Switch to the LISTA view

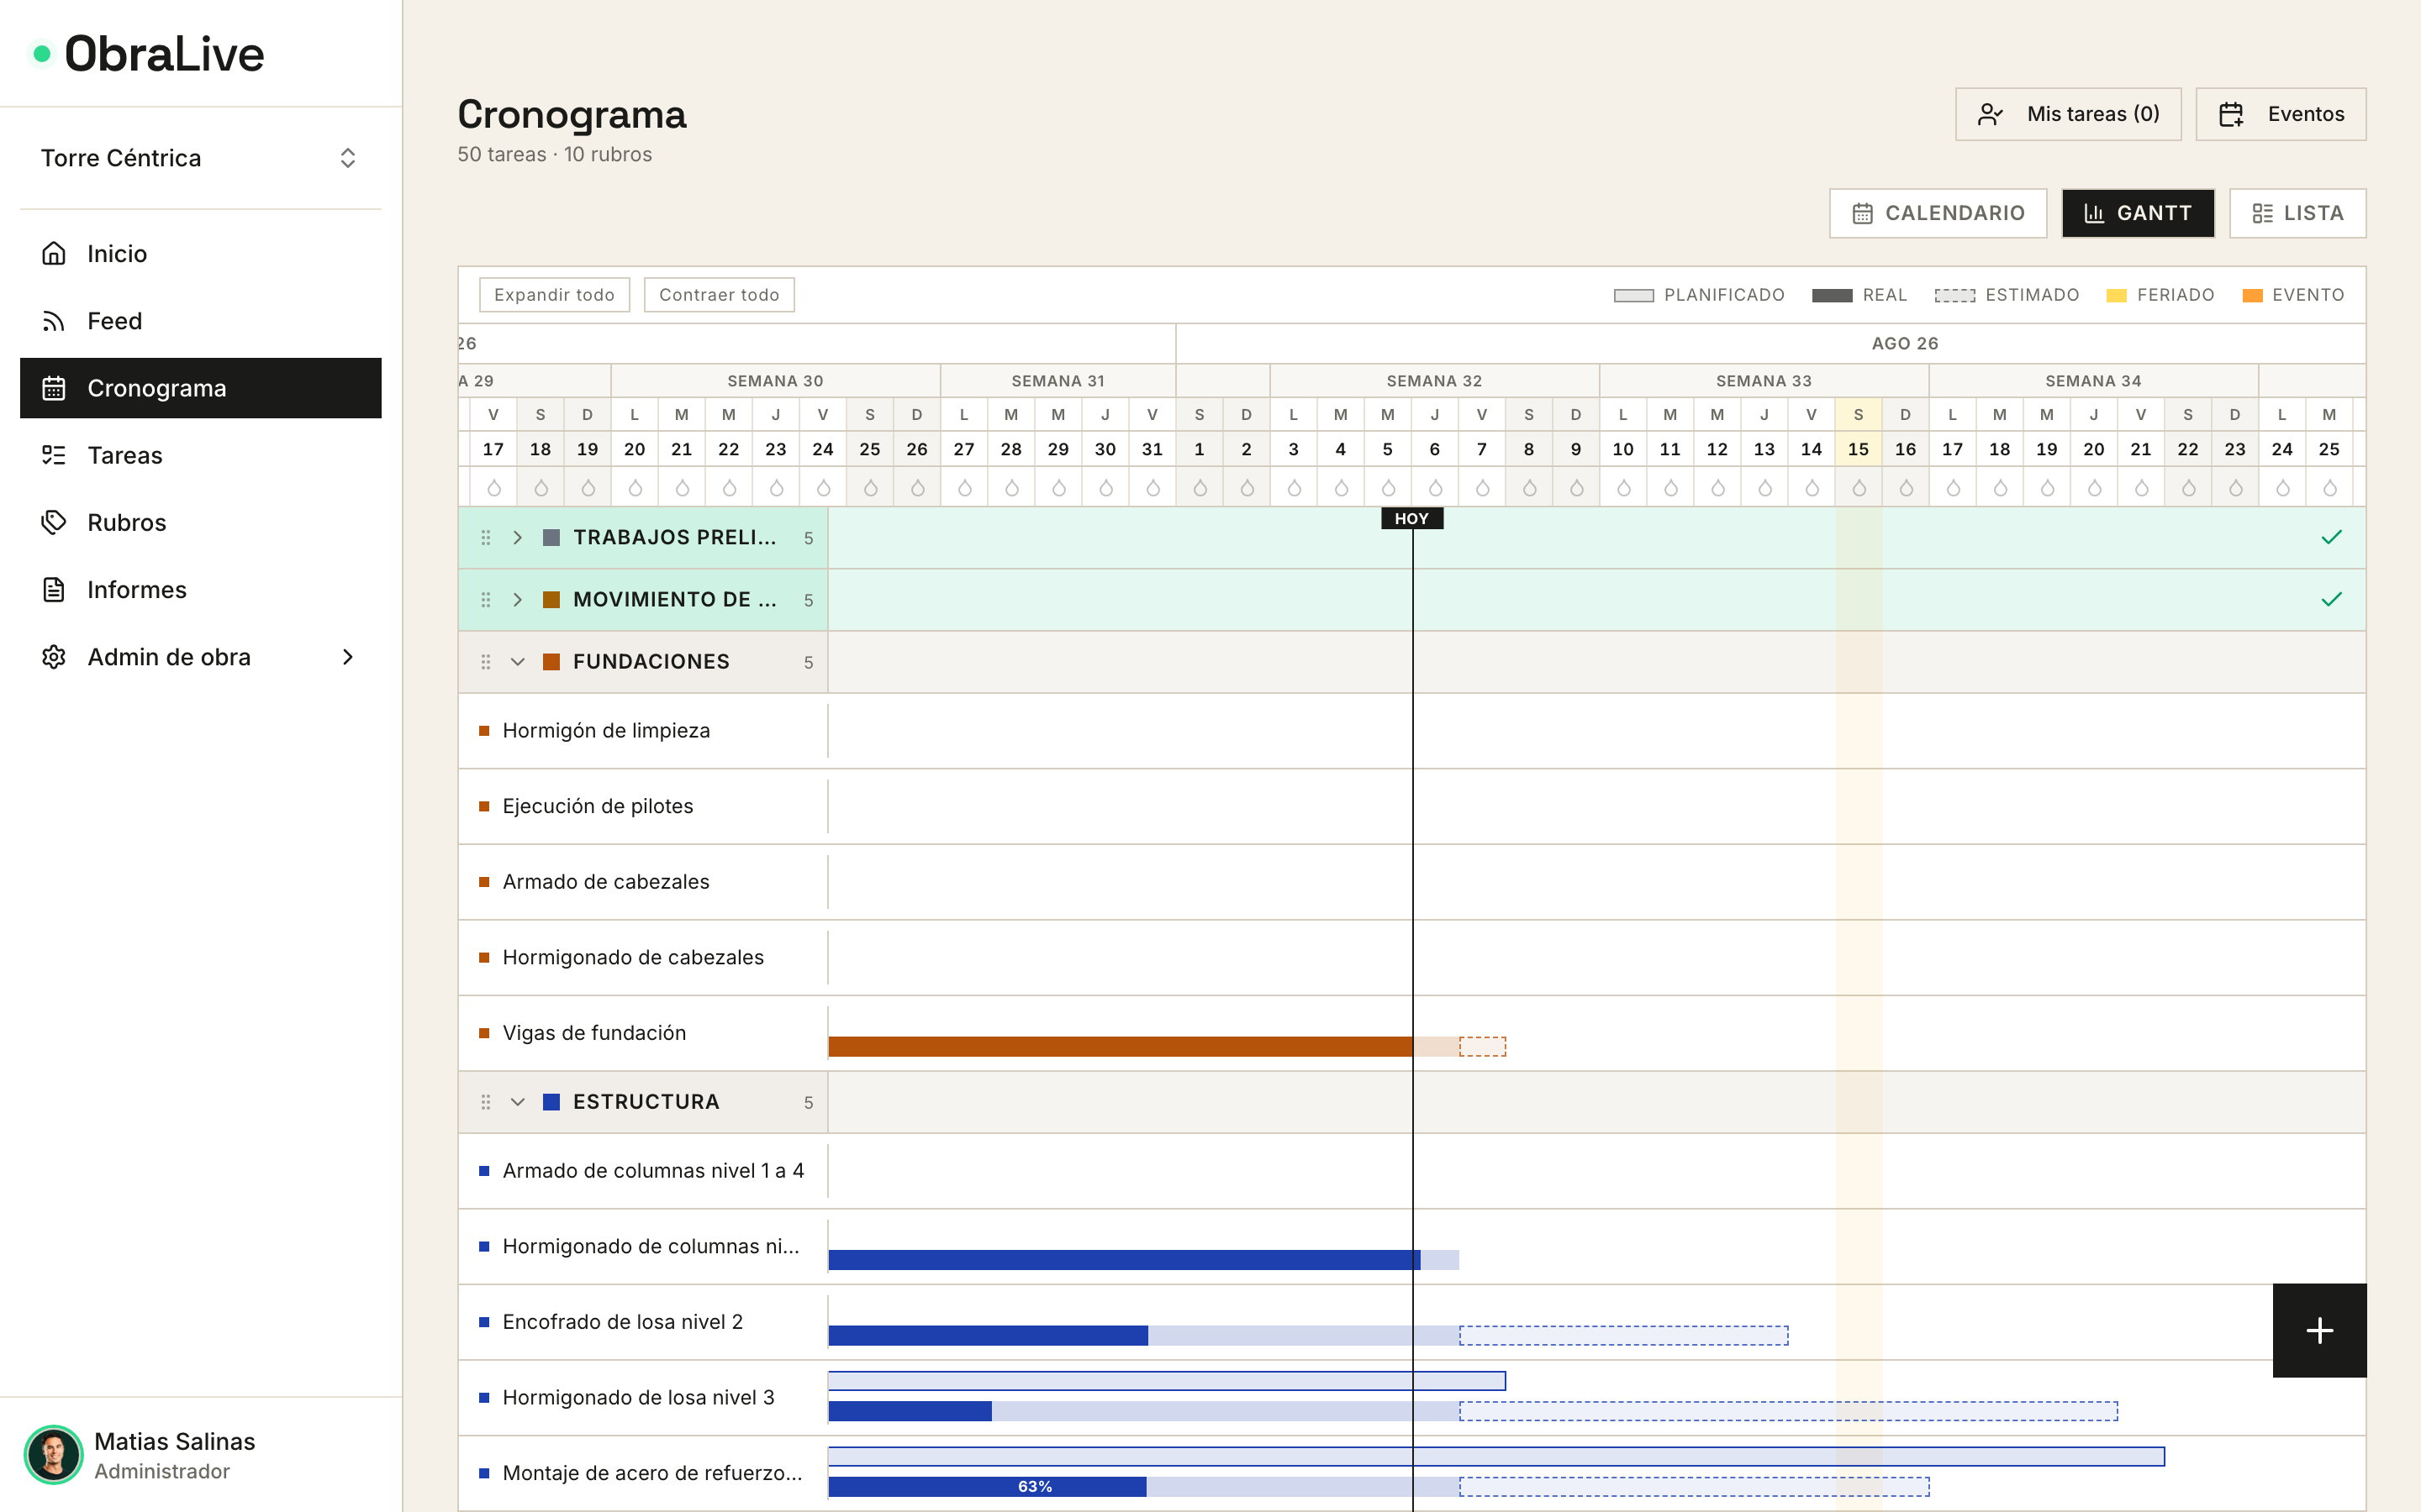point(2297,213)
